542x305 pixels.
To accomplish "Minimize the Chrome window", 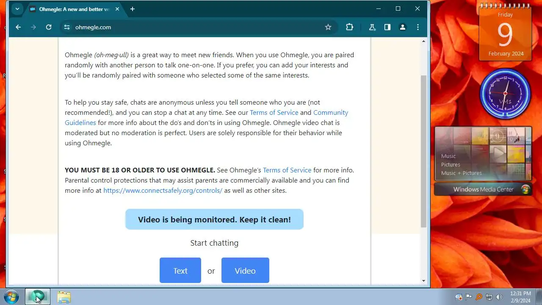I will click(x=379, y=9).
